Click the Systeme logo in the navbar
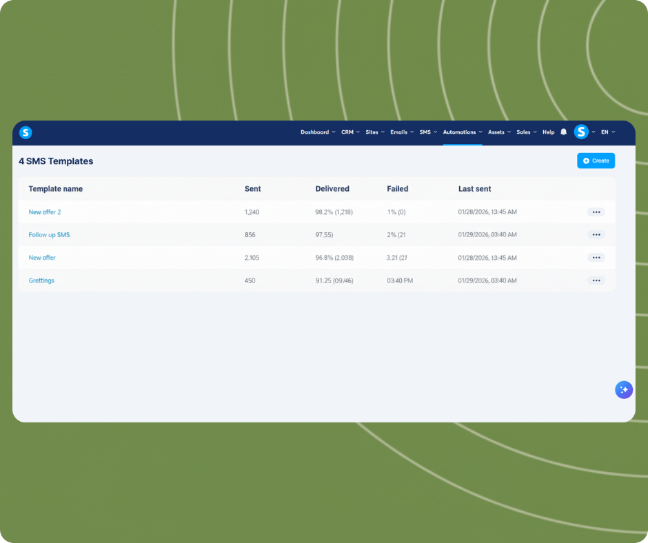This screenshot has width=648, height=543. [26, 132]
